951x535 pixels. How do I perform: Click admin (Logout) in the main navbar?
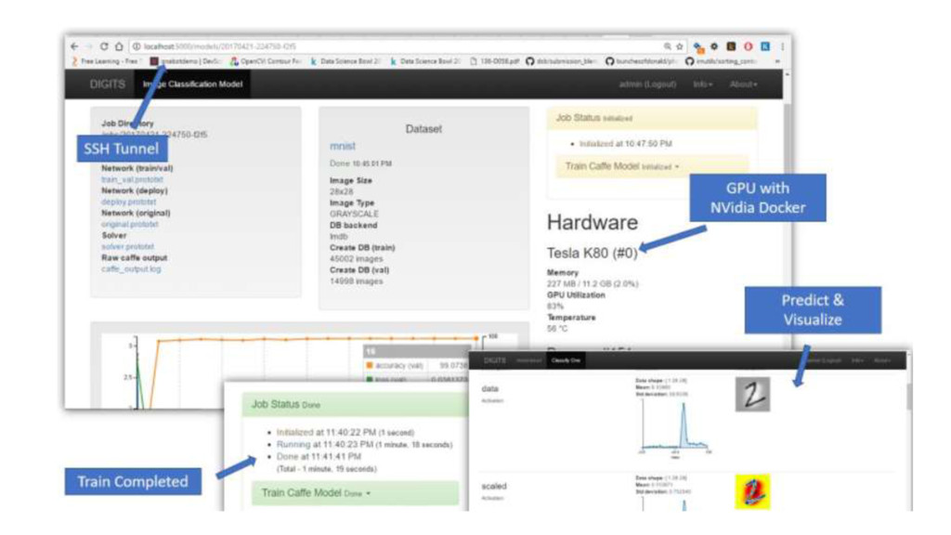(647, 85)
